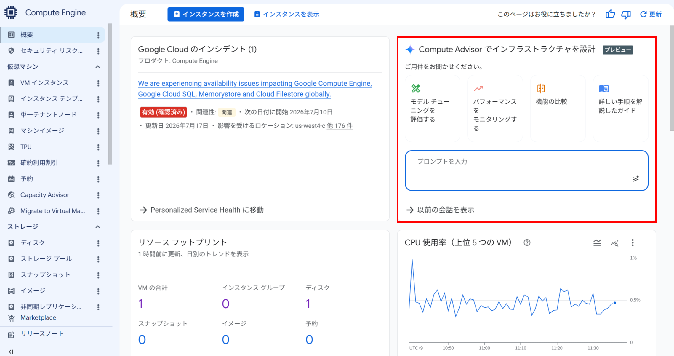674x356 pixels.
Task: Go to Personalized Service Health link
Action: click(x=201, y=210)
